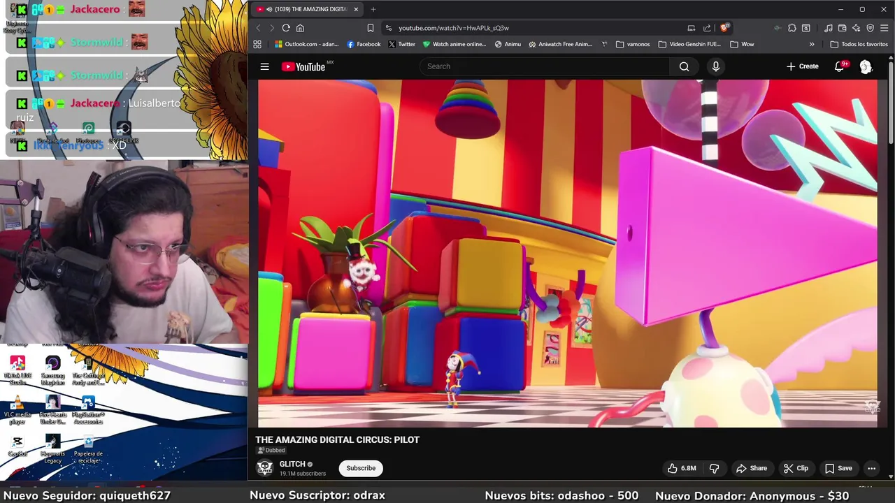This screenshot has height=503, width=895.
Task: Open YouTube notifications bell
Action: point(839,66)
